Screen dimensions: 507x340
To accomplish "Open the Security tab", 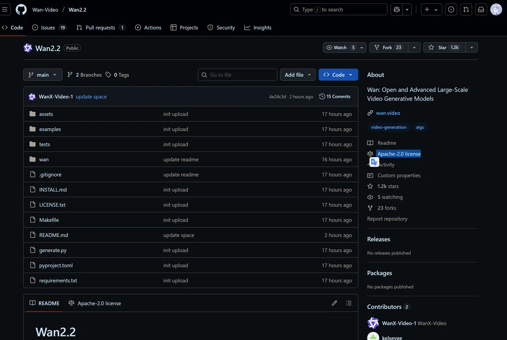I will 221,27.
